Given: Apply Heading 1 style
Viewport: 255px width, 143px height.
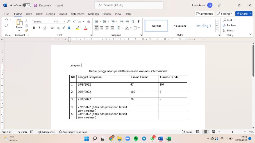Looking at the screenshot, I should [203, 26].
